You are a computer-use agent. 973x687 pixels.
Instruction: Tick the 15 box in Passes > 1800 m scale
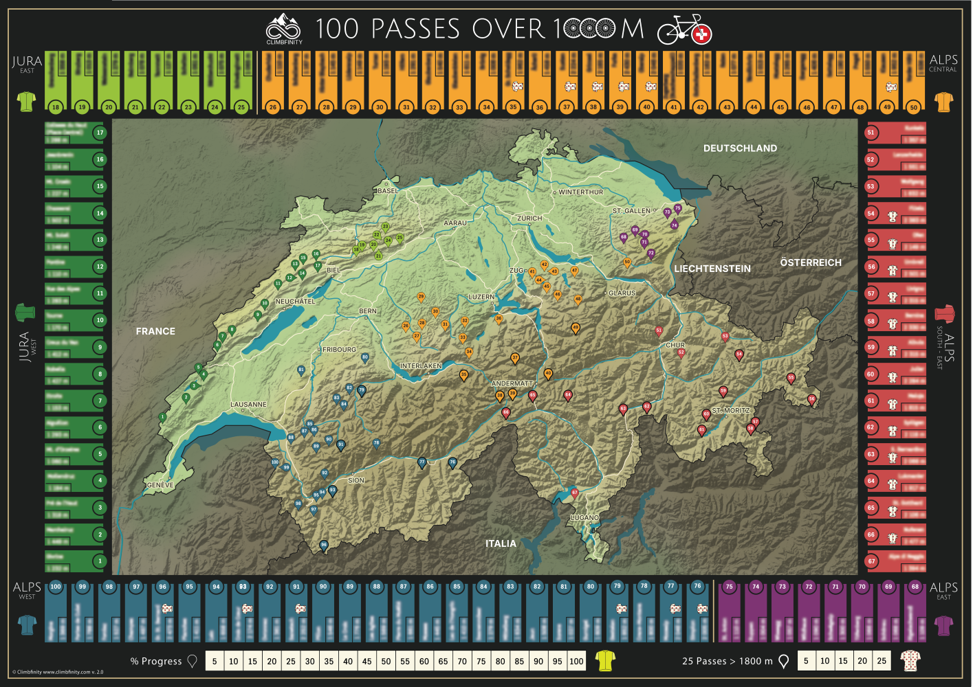(843, 661)
